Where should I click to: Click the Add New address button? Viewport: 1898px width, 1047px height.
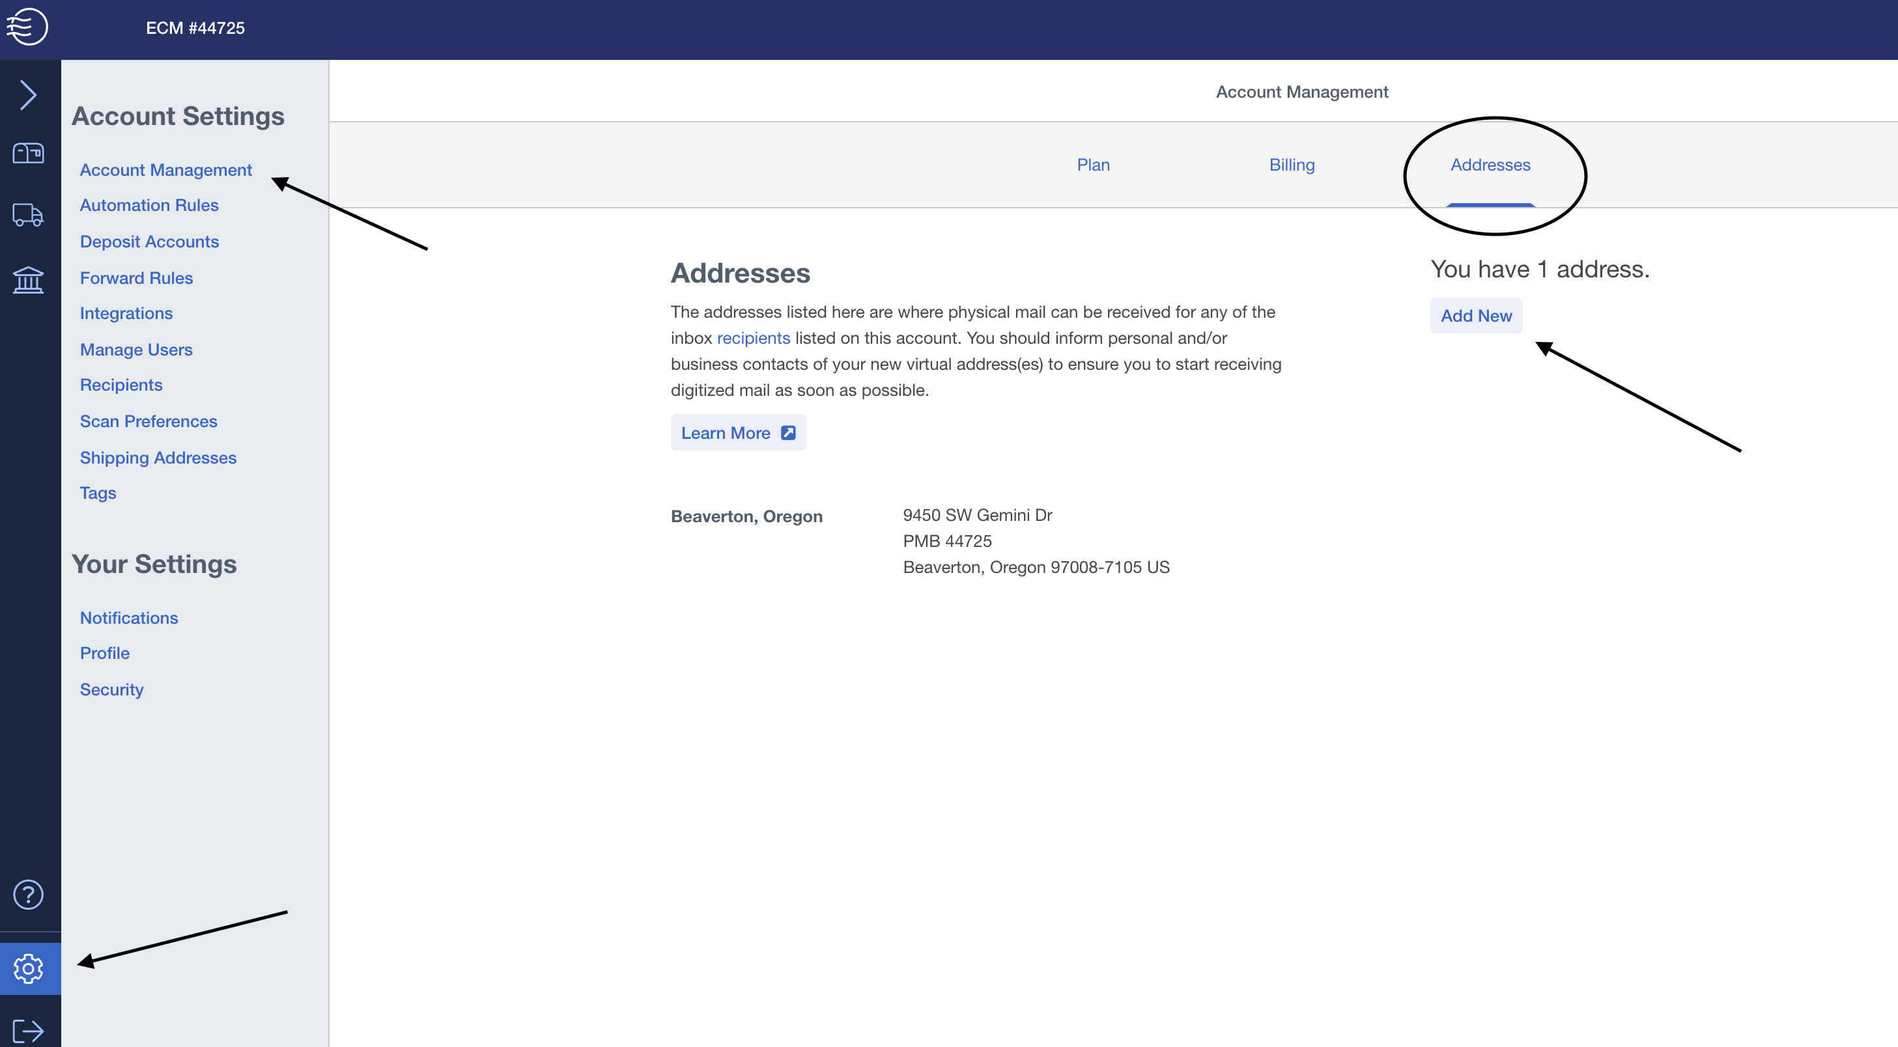pyautogui.click(x=1476, y=316)
